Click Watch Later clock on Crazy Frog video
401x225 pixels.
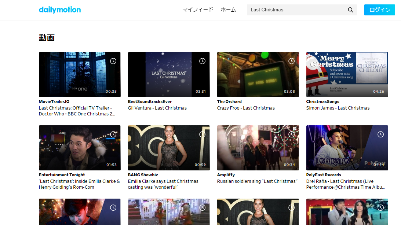pos(292,61)
